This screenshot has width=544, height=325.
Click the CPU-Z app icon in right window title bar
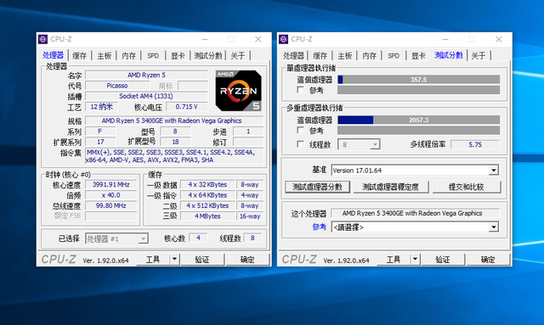pyautogui.click(x=283, y=39)
